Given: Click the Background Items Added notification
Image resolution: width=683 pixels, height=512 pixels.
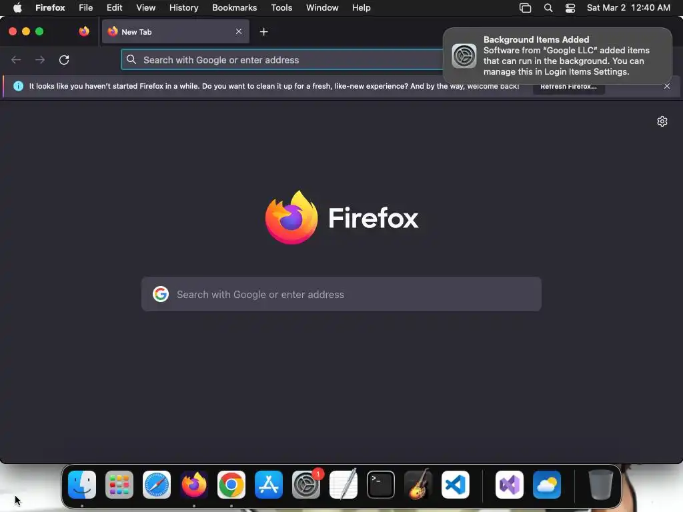Looking at the screenshot, I should click(558, 56).
